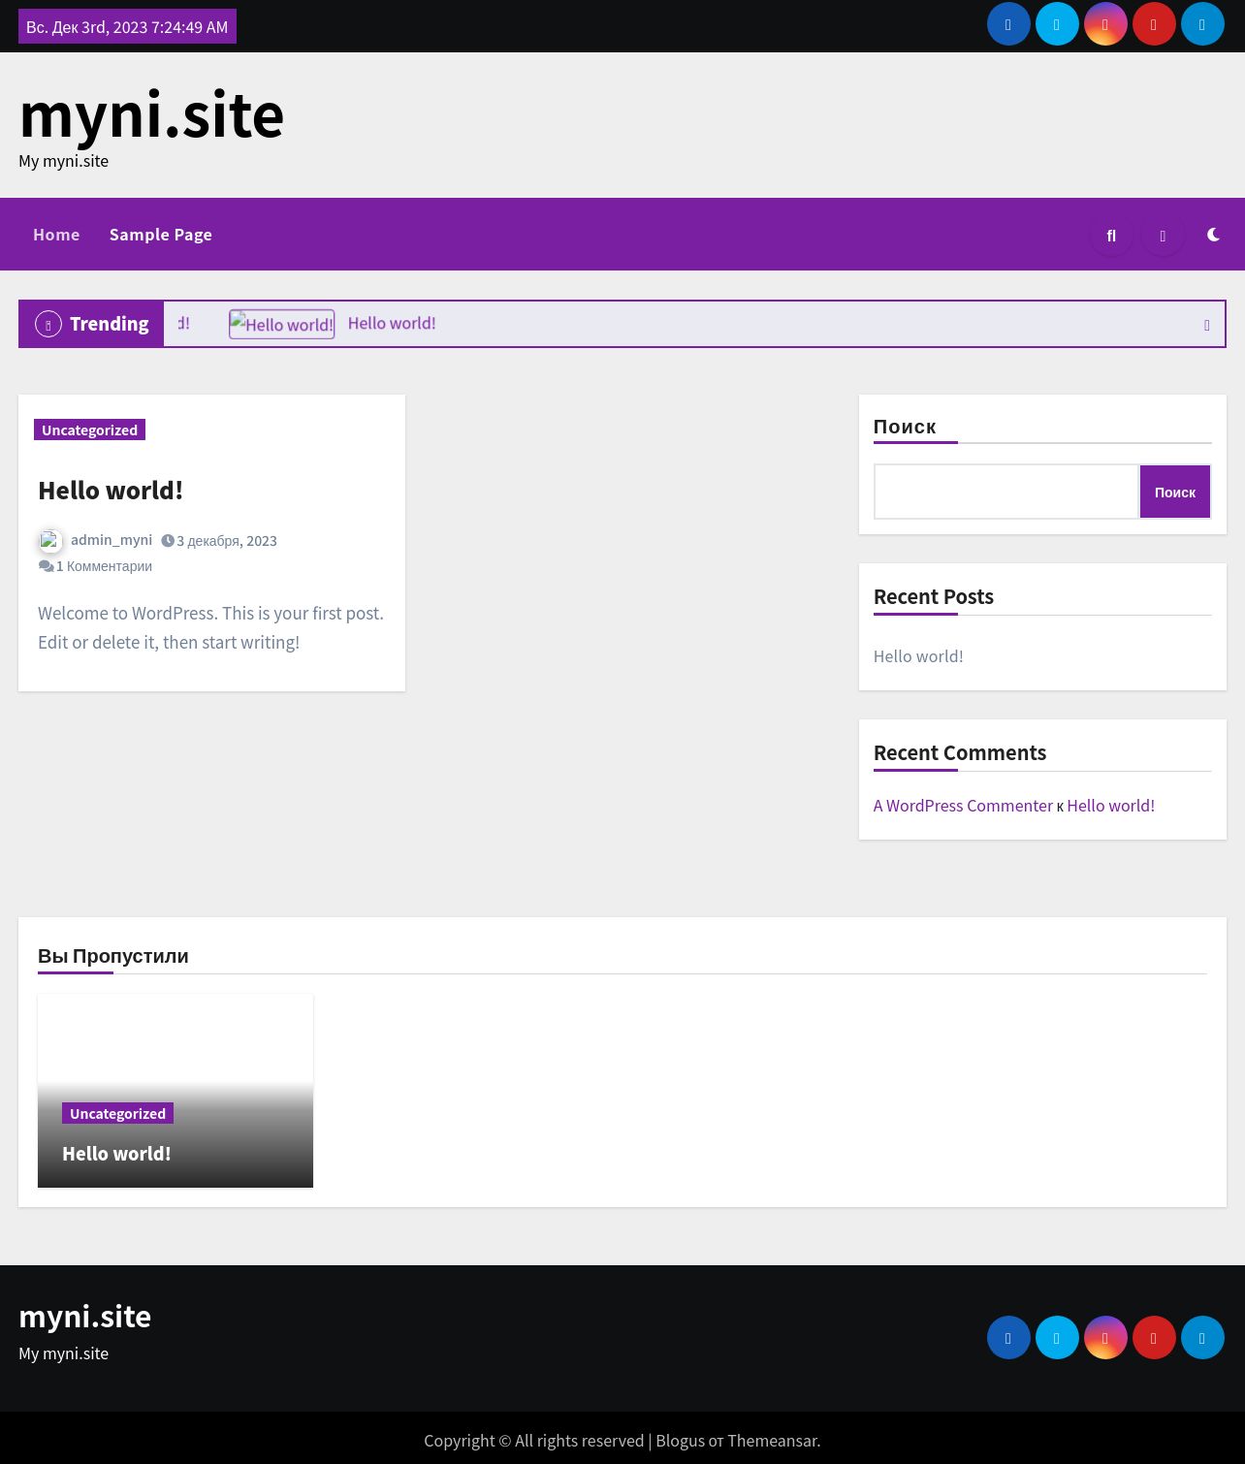Open the Hello world! text link in the Trending ticker
The height and width of the screenshot is (1464, 1245).
click(392, 323)
